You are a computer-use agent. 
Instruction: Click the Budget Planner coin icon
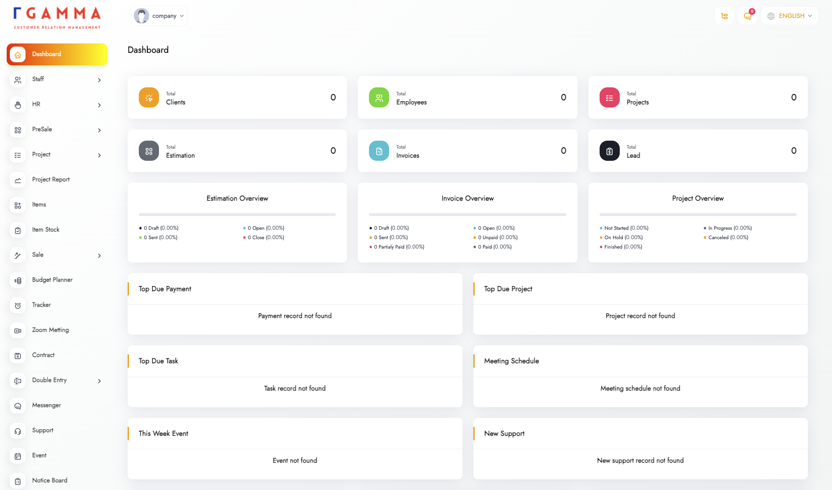pos(17,280)
